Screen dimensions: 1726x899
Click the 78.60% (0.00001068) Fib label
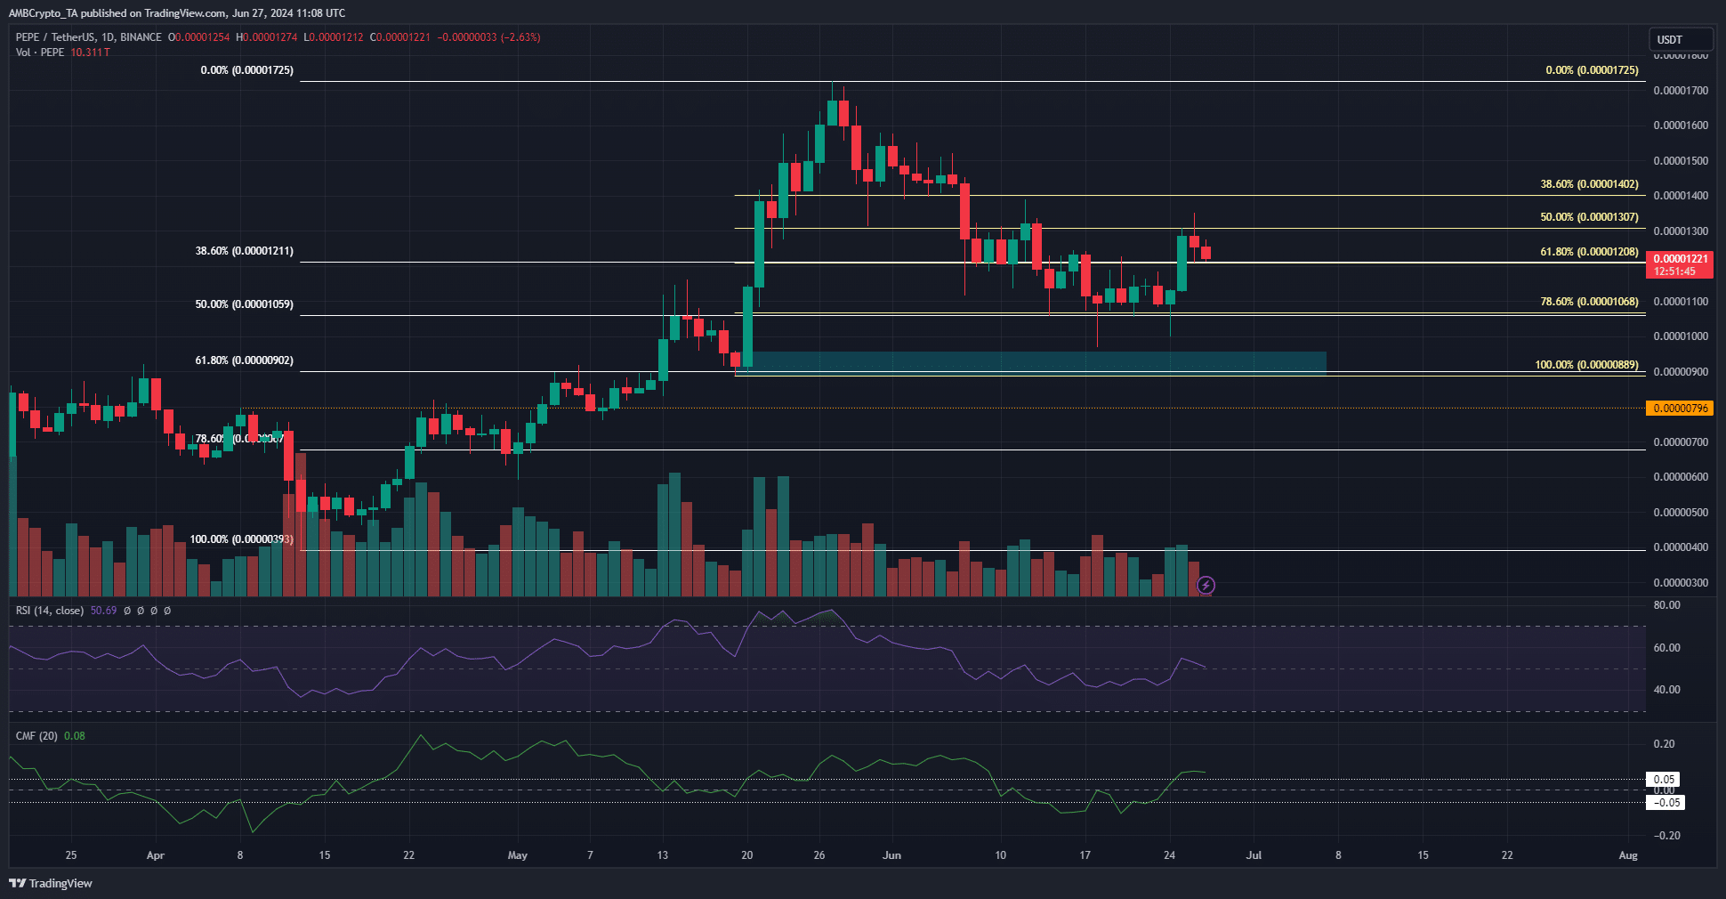coord(1589,302)
